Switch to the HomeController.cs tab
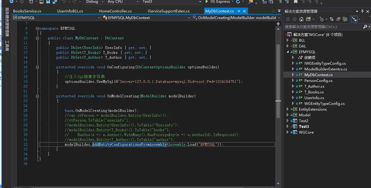The height and width of the screenshot is (188, 371). pyautogui.click(x=115, y=11)
